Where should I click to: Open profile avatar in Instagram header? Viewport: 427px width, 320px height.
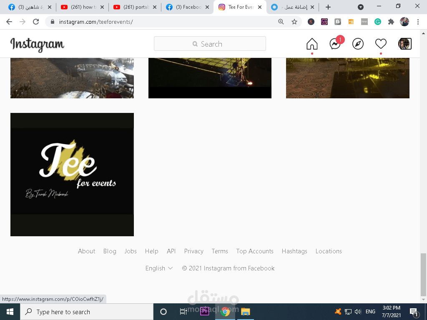coord(404,44)
